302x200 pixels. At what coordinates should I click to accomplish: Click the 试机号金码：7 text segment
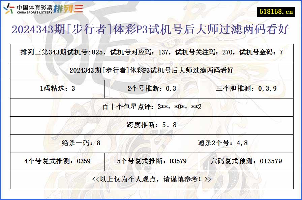pyautogui.click(x=261, y=52)
